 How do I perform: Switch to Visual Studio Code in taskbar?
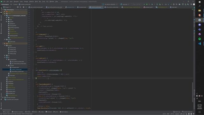tap(200, 43)
